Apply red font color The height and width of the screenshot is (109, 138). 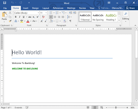click(28, 21)
